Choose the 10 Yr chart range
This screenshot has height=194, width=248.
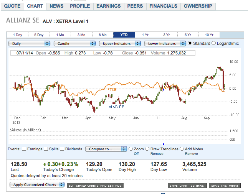coord(209,35)
